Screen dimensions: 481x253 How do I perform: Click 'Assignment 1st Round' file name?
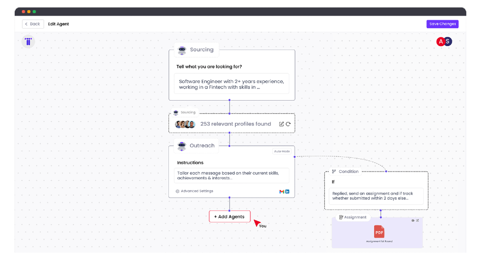point(379,241)
